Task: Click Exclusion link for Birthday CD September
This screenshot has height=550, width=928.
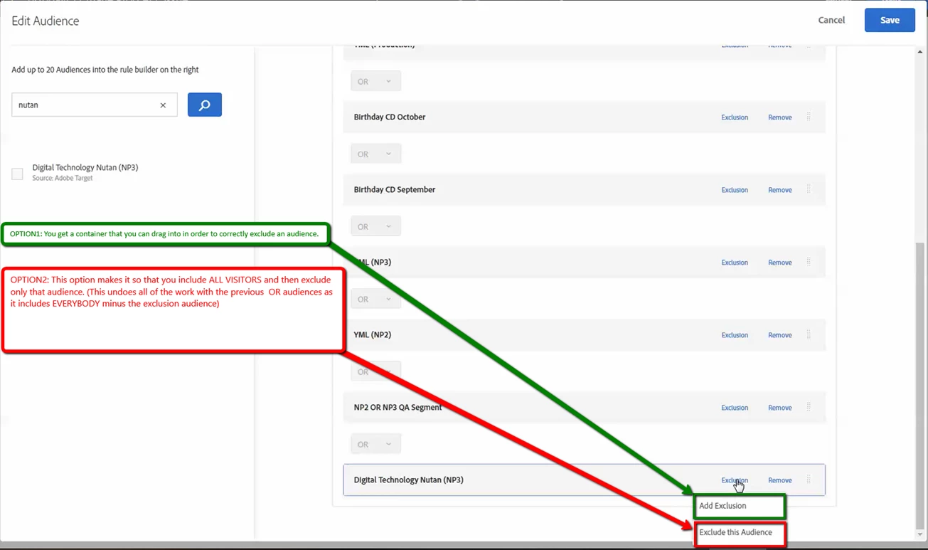Action: click(735, 190)
